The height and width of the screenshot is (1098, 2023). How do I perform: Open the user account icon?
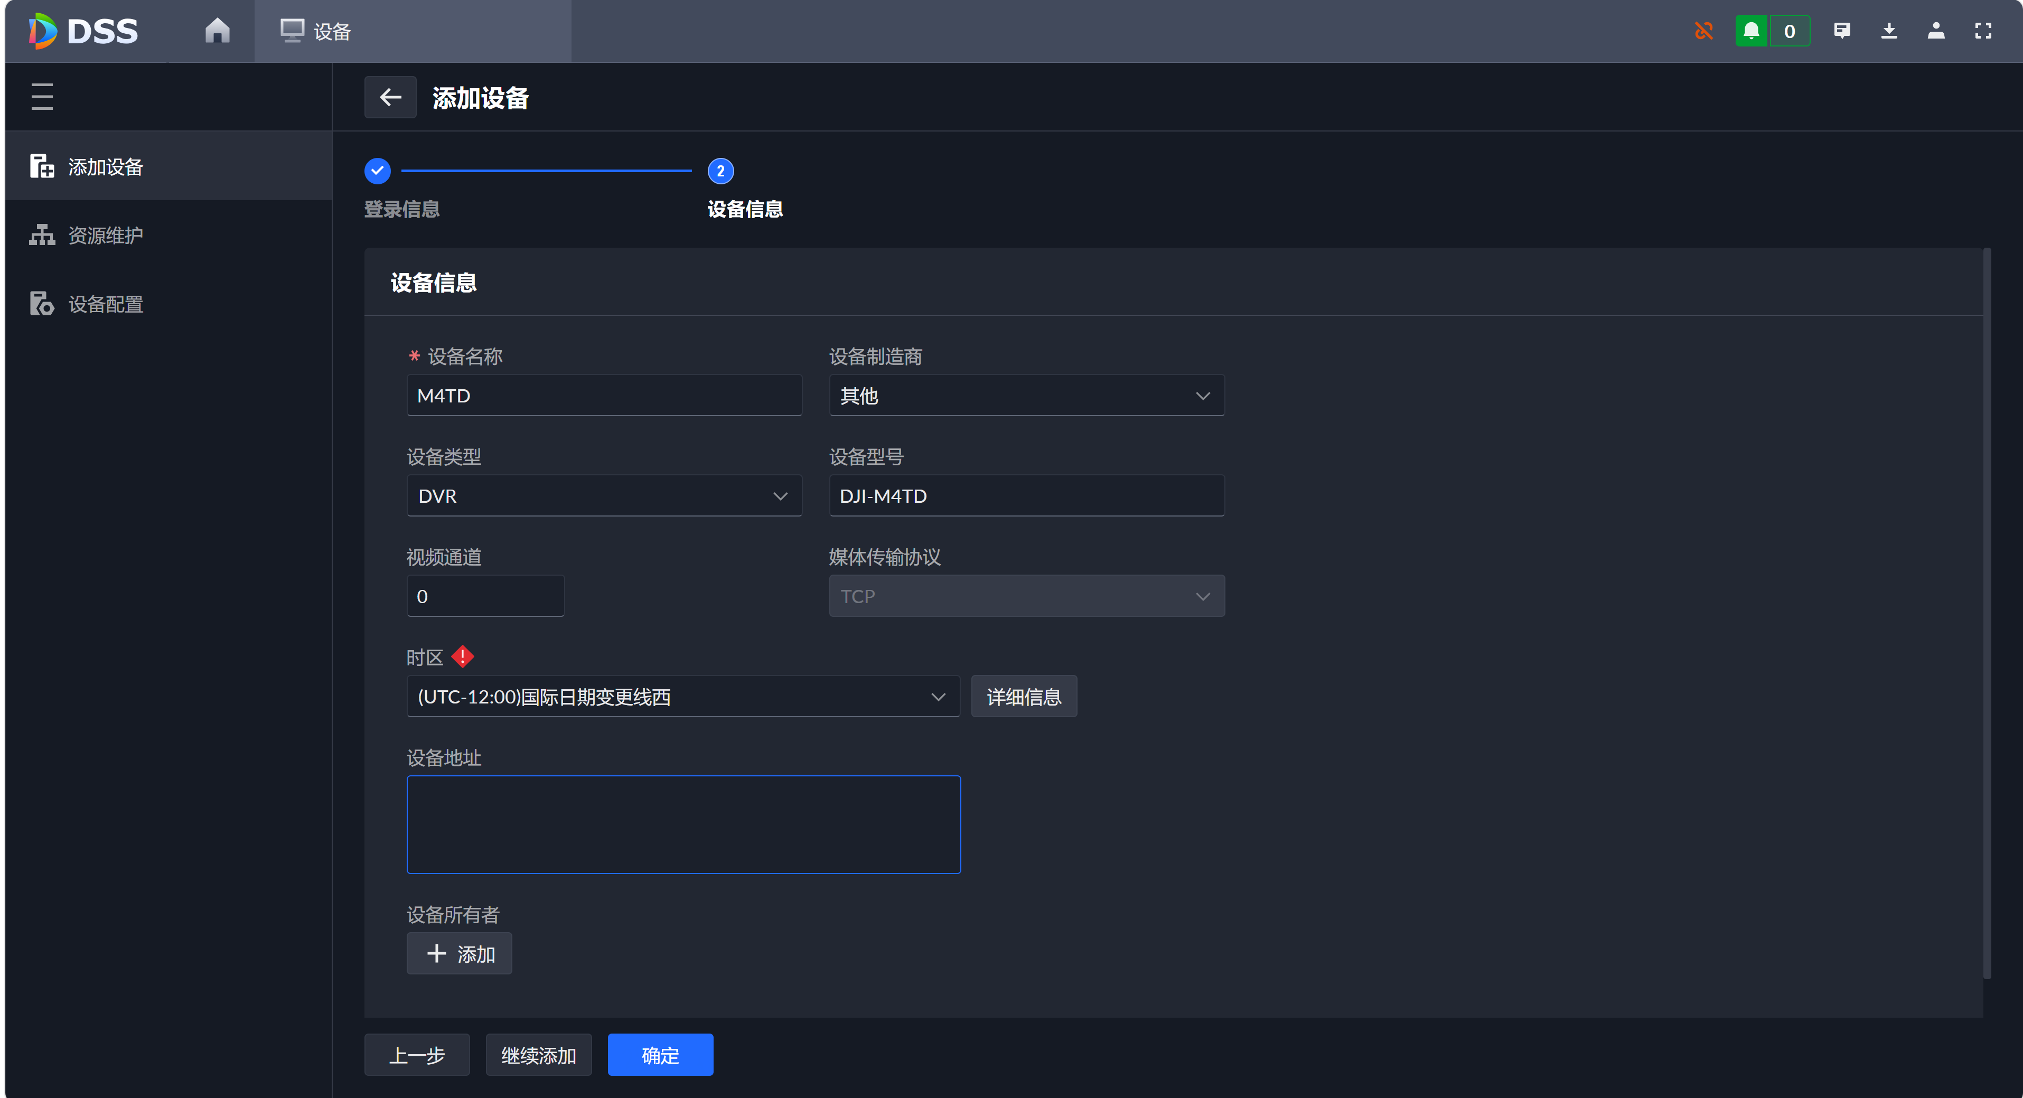pyautogui.click(x=1936, y=31)
